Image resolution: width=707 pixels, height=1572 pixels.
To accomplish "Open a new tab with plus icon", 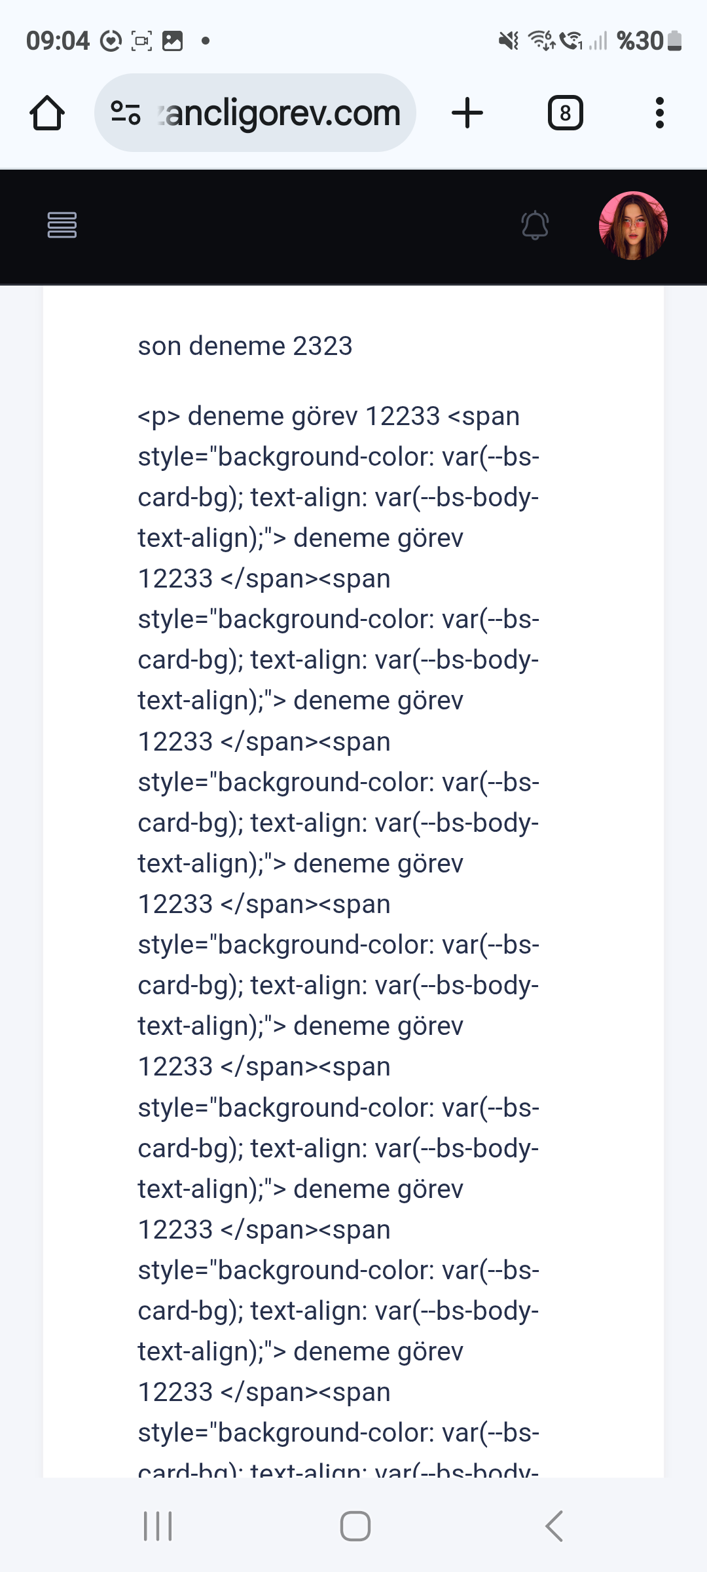I will [467, 113].
